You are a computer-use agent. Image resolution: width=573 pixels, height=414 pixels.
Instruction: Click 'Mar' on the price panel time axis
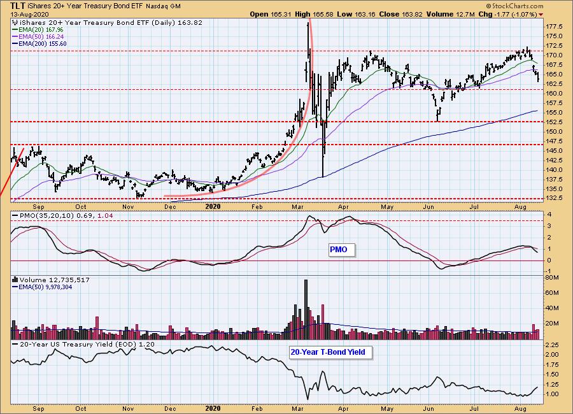pos(298,207)
